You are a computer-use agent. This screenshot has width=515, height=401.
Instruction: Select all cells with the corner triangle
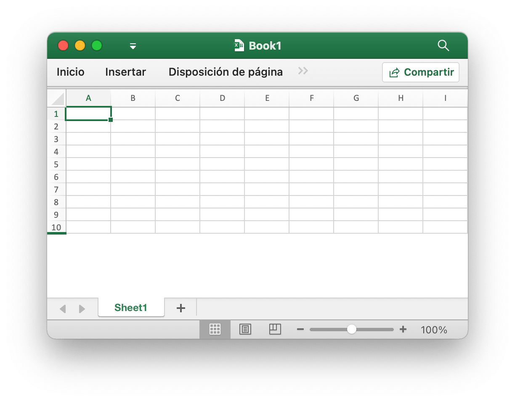click(56, 98)
